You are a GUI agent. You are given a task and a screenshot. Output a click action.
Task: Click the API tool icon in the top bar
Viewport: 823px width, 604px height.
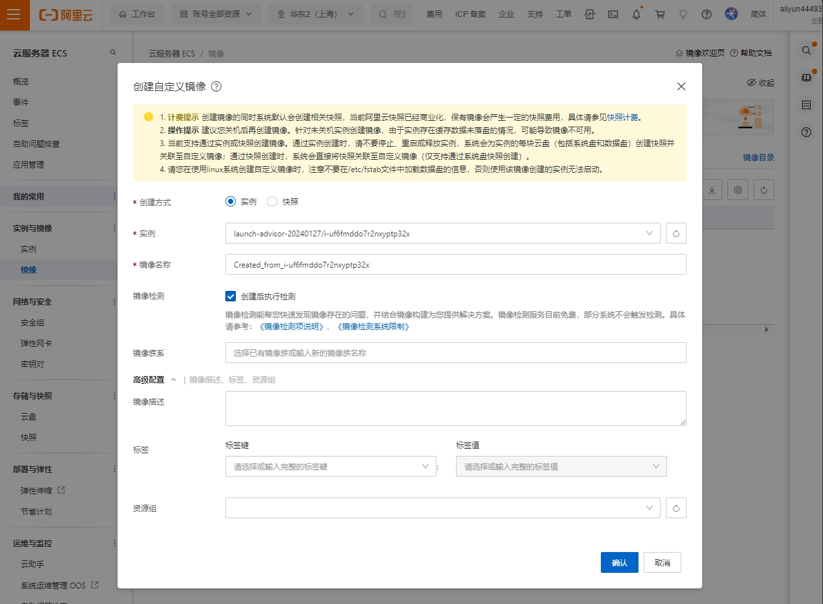click(x=590, y=14)
